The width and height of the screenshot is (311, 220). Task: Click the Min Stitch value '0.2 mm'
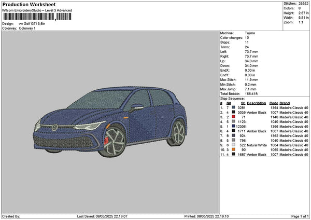pyautogui.click(x=250, y=85)
